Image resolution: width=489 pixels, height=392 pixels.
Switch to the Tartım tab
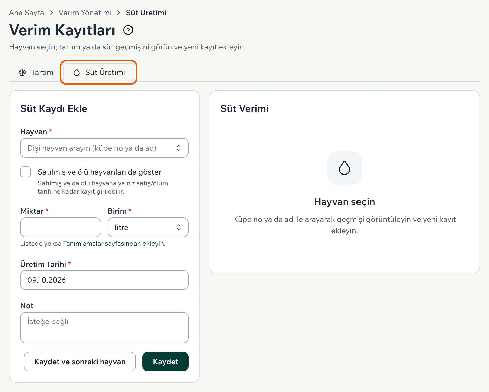click(36, 72)
